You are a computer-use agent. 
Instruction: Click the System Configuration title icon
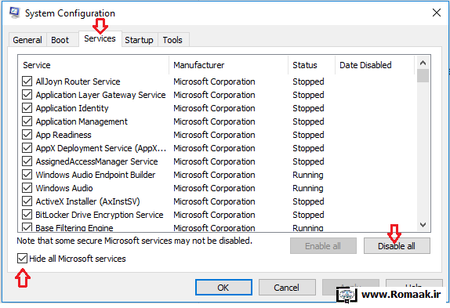(x=14, y=13)
